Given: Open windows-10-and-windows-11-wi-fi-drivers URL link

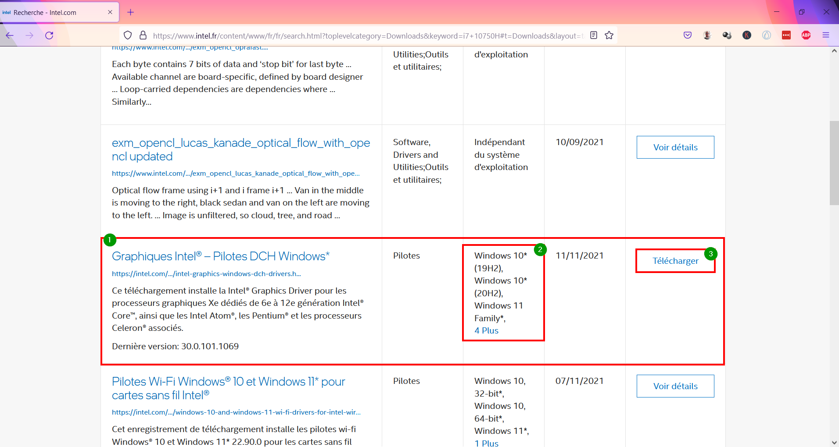Looking at the screenshot, I should click(236, 412).
